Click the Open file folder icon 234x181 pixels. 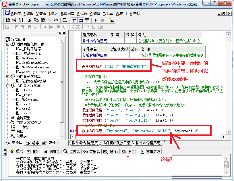click(x=14, y=20)
